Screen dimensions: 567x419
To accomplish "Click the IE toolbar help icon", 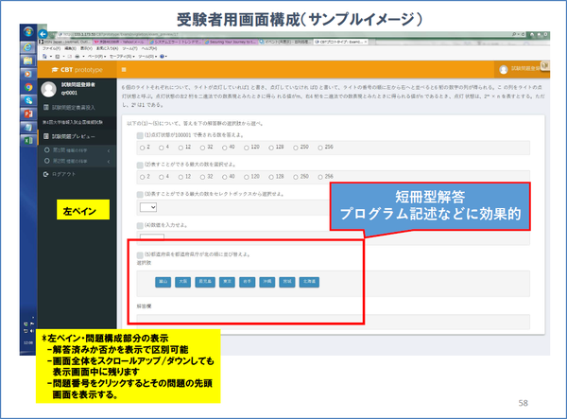I will [163, 57].
